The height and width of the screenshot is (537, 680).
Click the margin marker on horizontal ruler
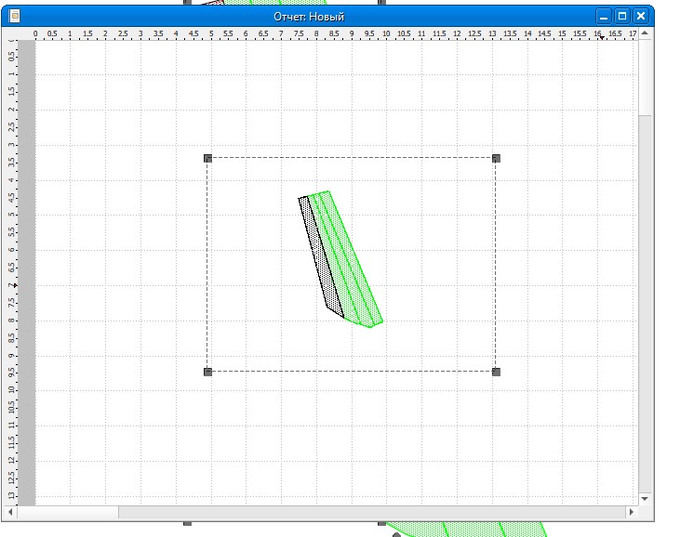[x=602, y=38]
